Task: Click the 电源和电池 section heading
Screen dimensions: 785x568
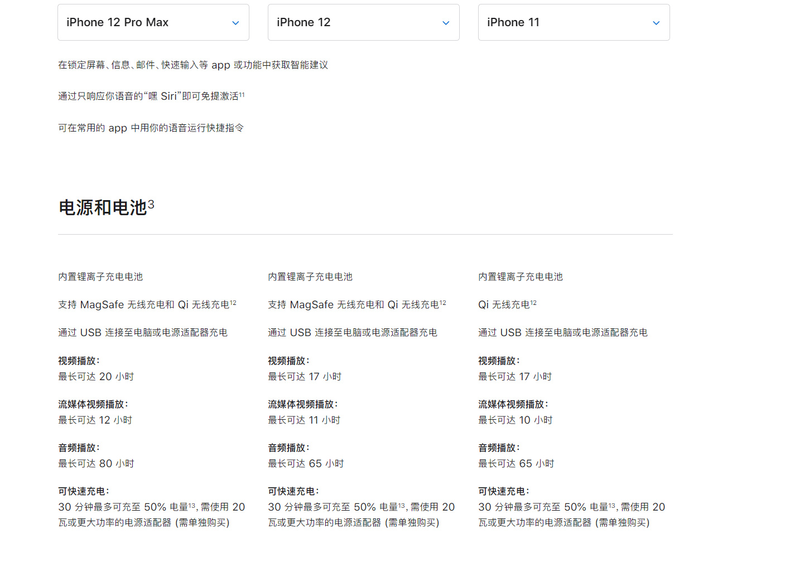Action: click(x=103, y=208)
